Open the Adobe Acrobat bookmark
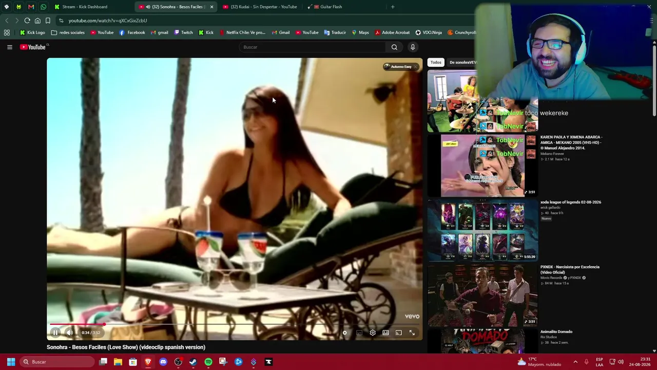 pos(392,32)
